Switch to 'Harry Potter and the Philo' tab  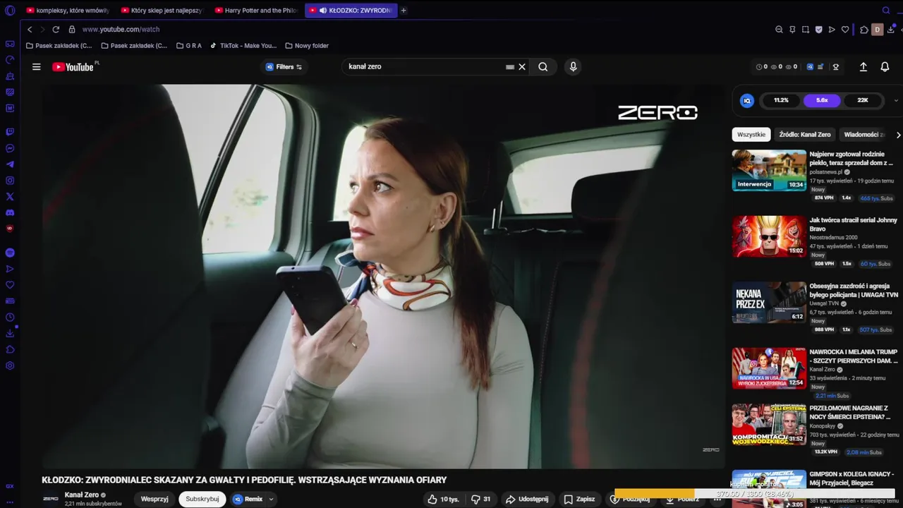256,11
